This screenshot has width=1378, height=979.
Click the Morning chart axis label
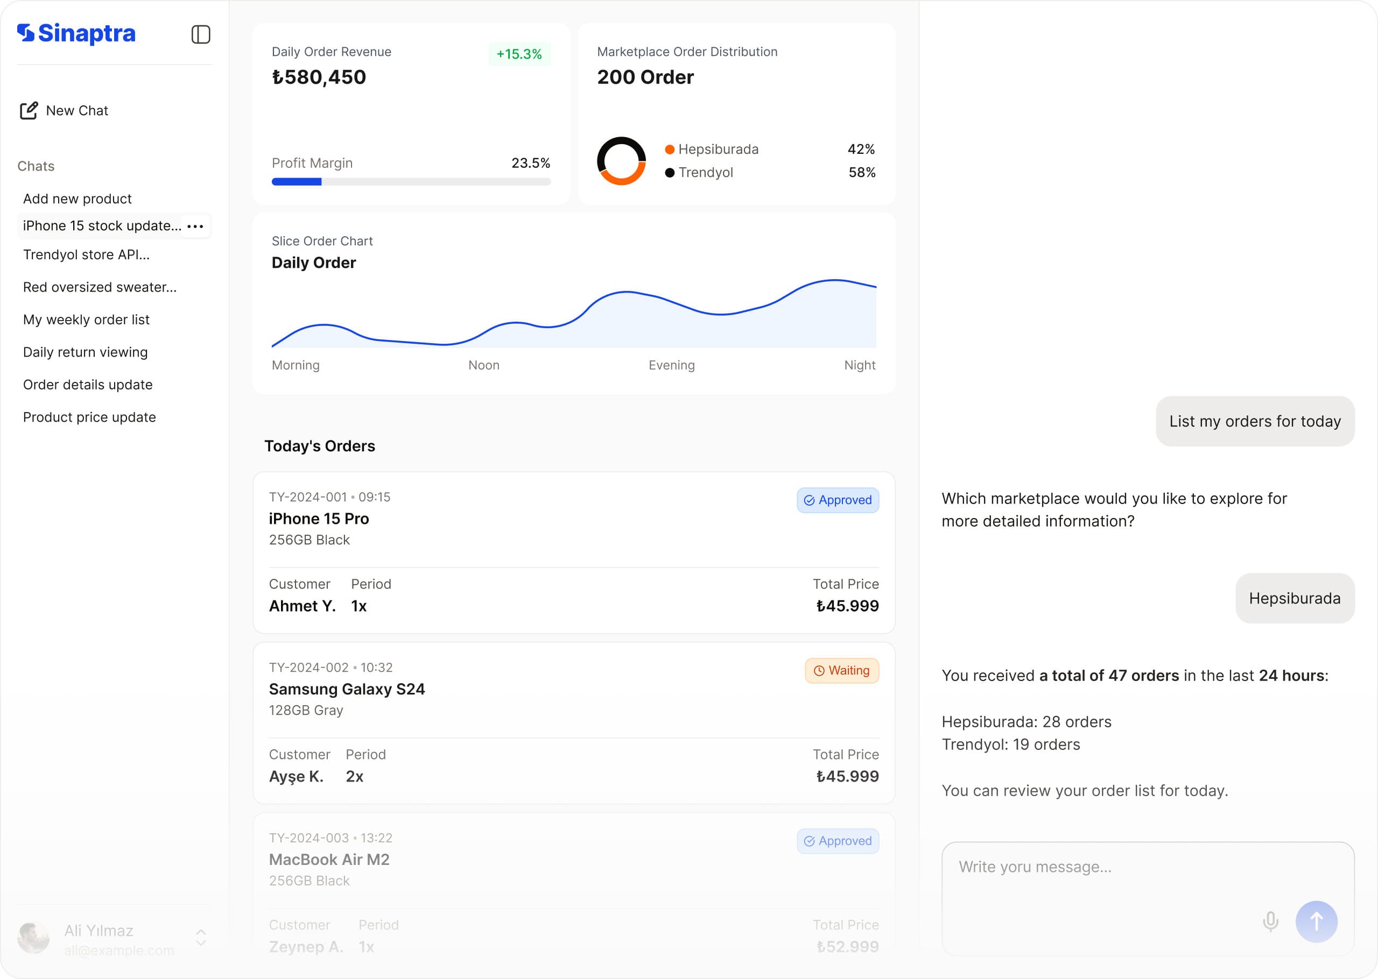pyautogui.click(x=296, y=365)
